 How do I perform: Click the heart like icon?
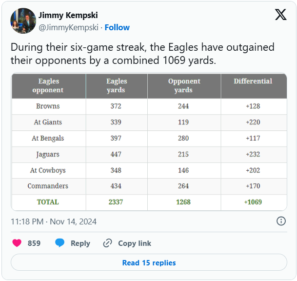[17, 243]
